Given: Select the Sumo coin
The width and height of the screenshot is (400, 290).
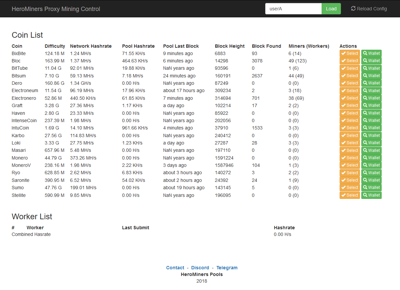Looking at the screenshot, I should [x=350, y=188].
